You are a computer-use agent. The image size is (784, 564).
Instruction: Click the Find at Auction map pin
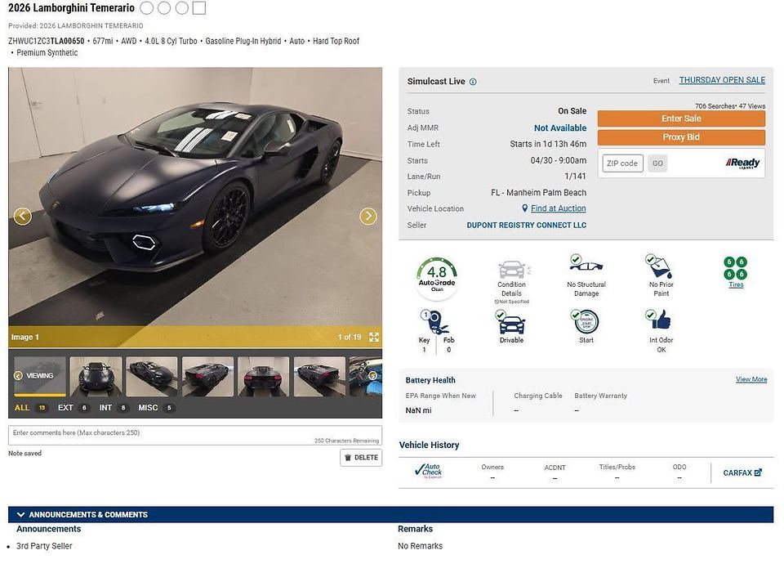pyautogui.click(x=524, y=208)
